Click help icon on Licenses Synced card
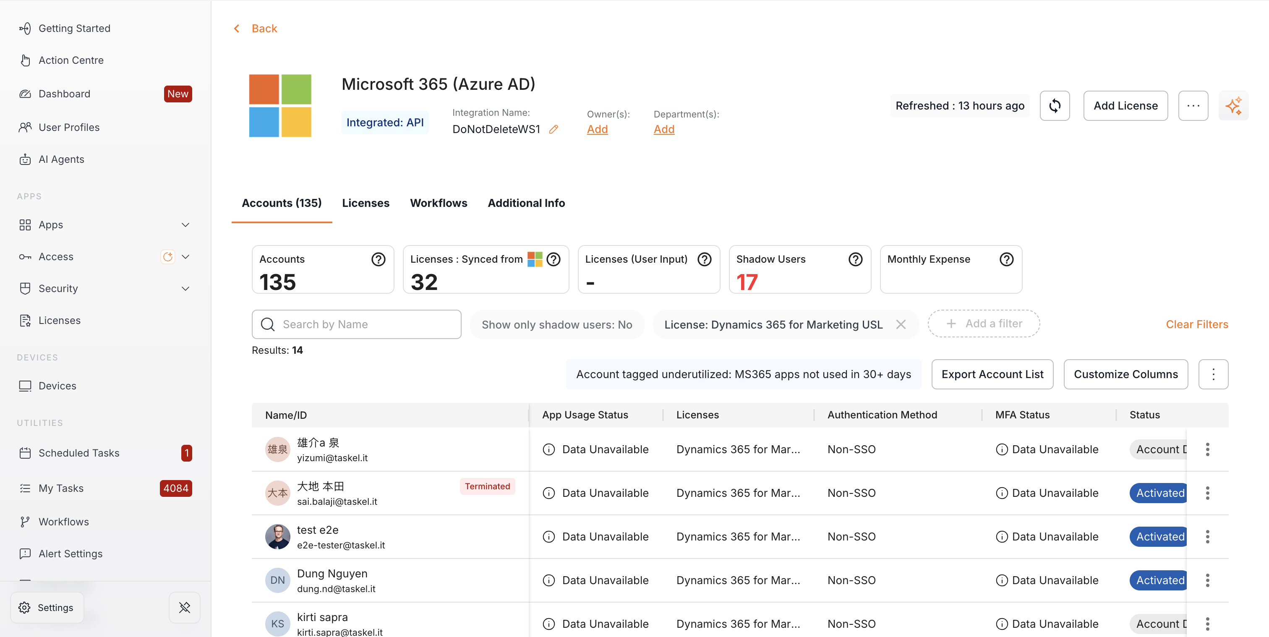Image resolution: width=1269 pixels, height=637 pixels. [554, 259]
